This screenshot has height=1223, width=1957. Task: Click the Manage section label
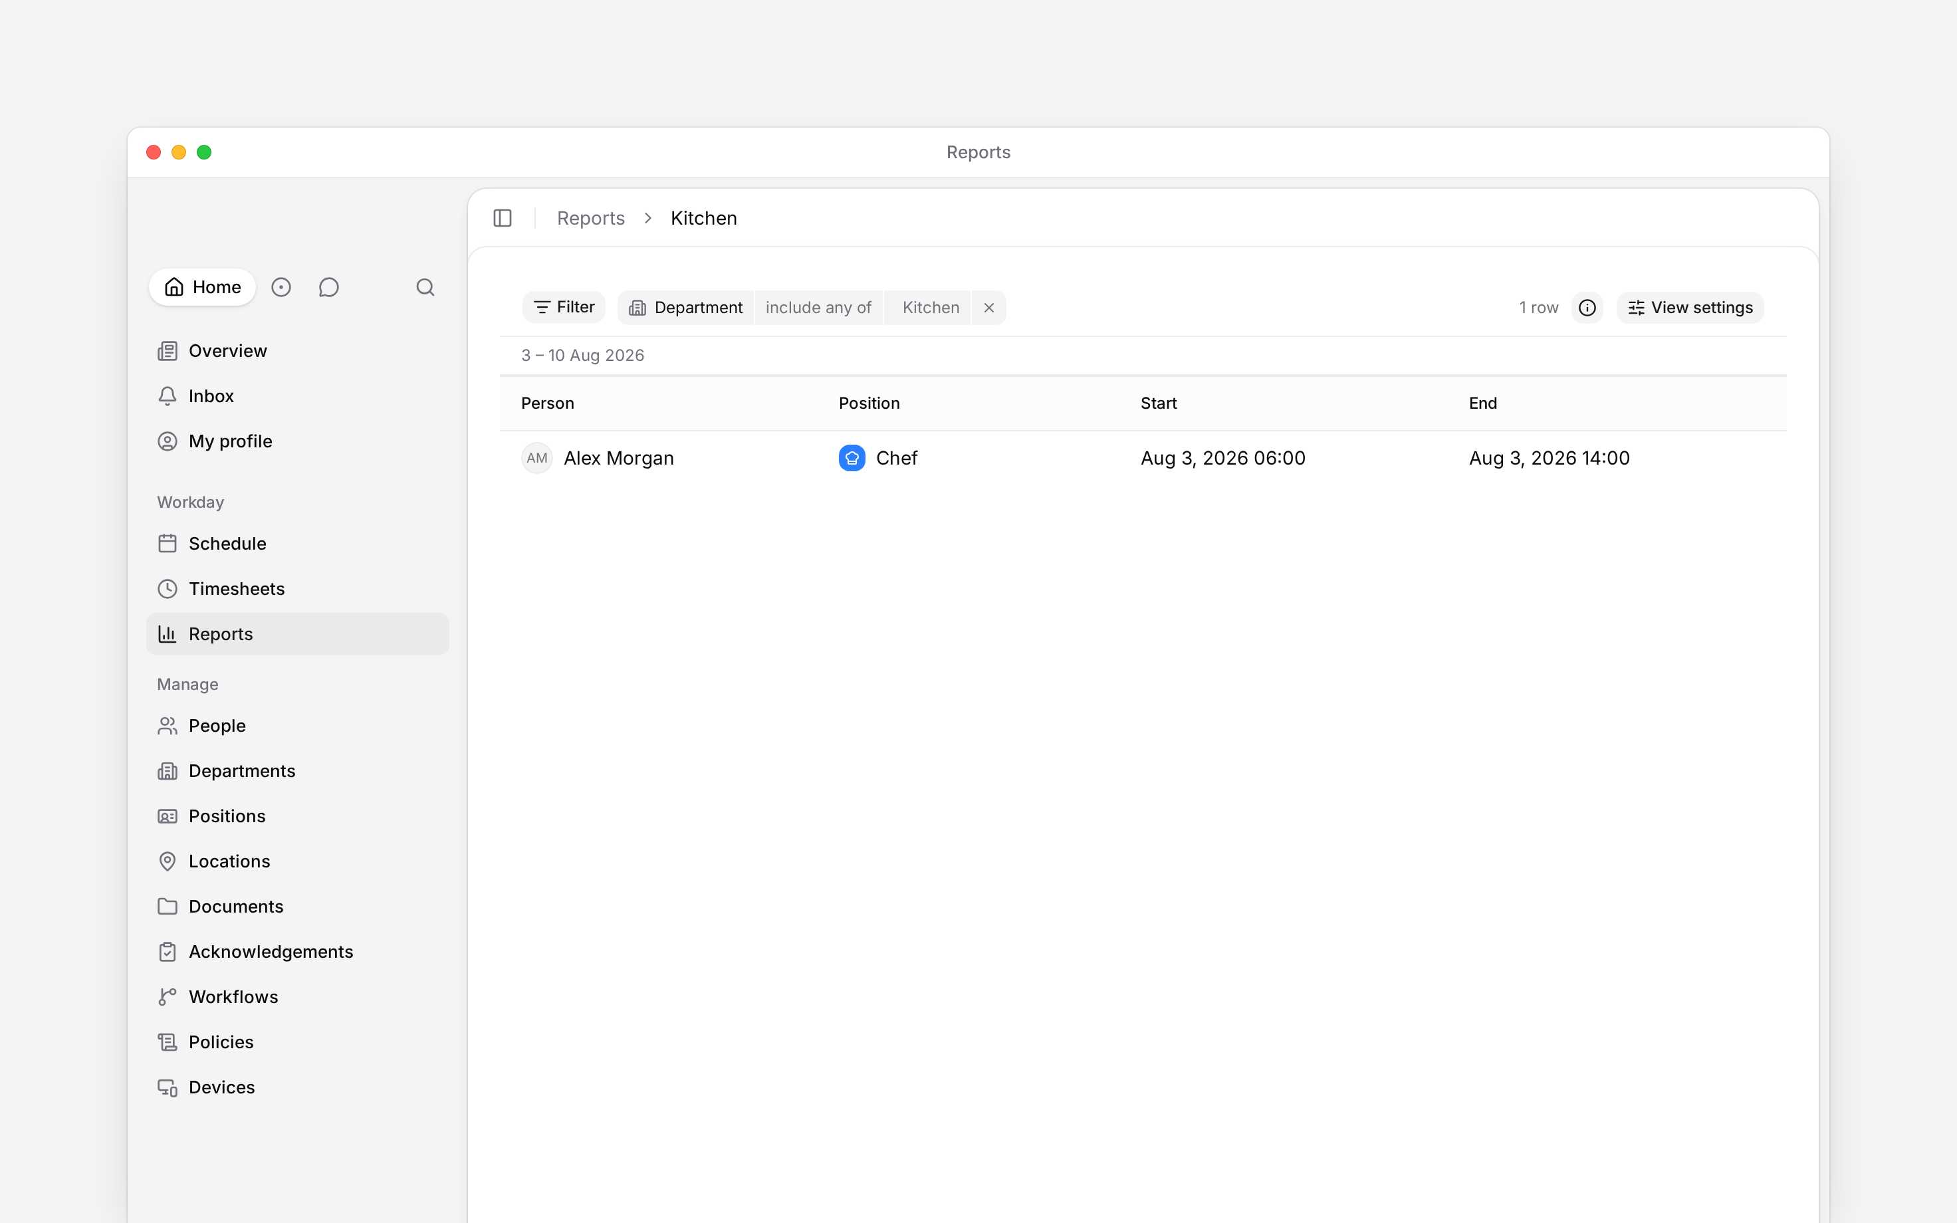coord(187,685)
